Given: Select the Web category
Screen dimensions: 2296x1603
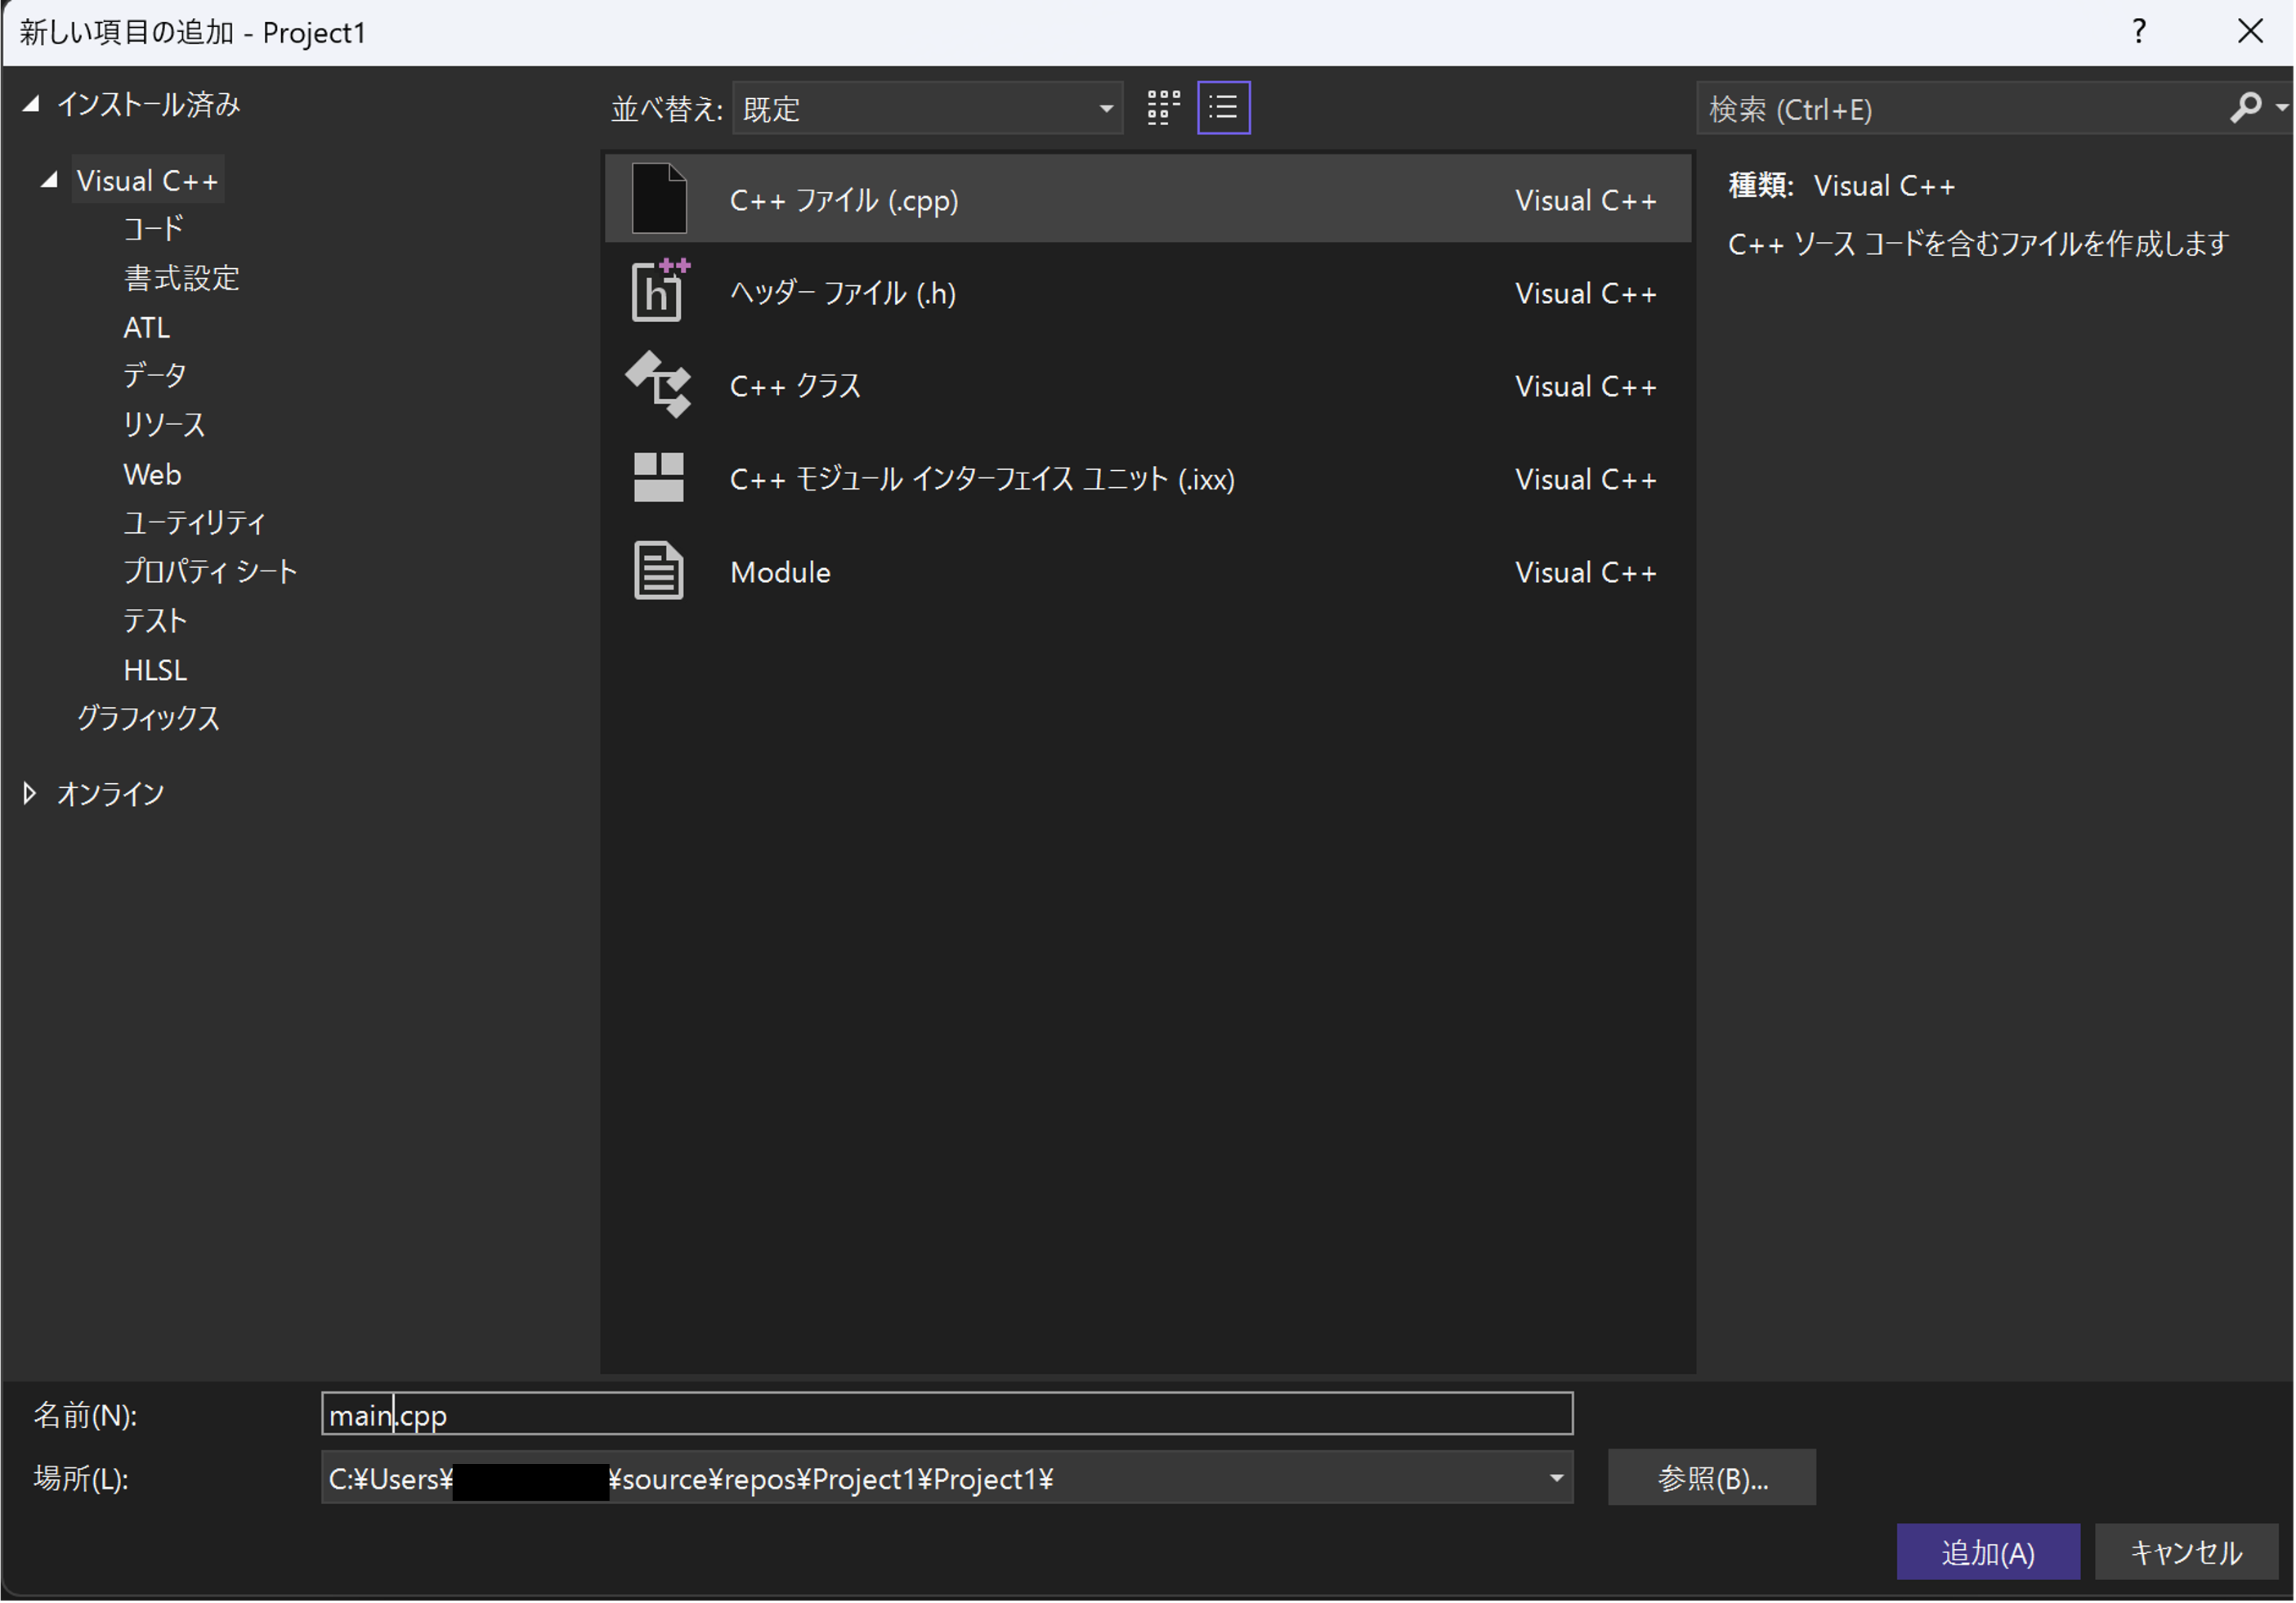Looking at the screenshot, I should (x=152, y=474).
